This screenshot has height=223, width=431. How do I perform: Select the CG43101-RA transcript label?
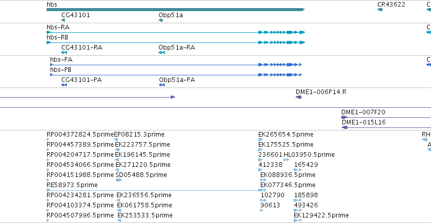(82, 48)
